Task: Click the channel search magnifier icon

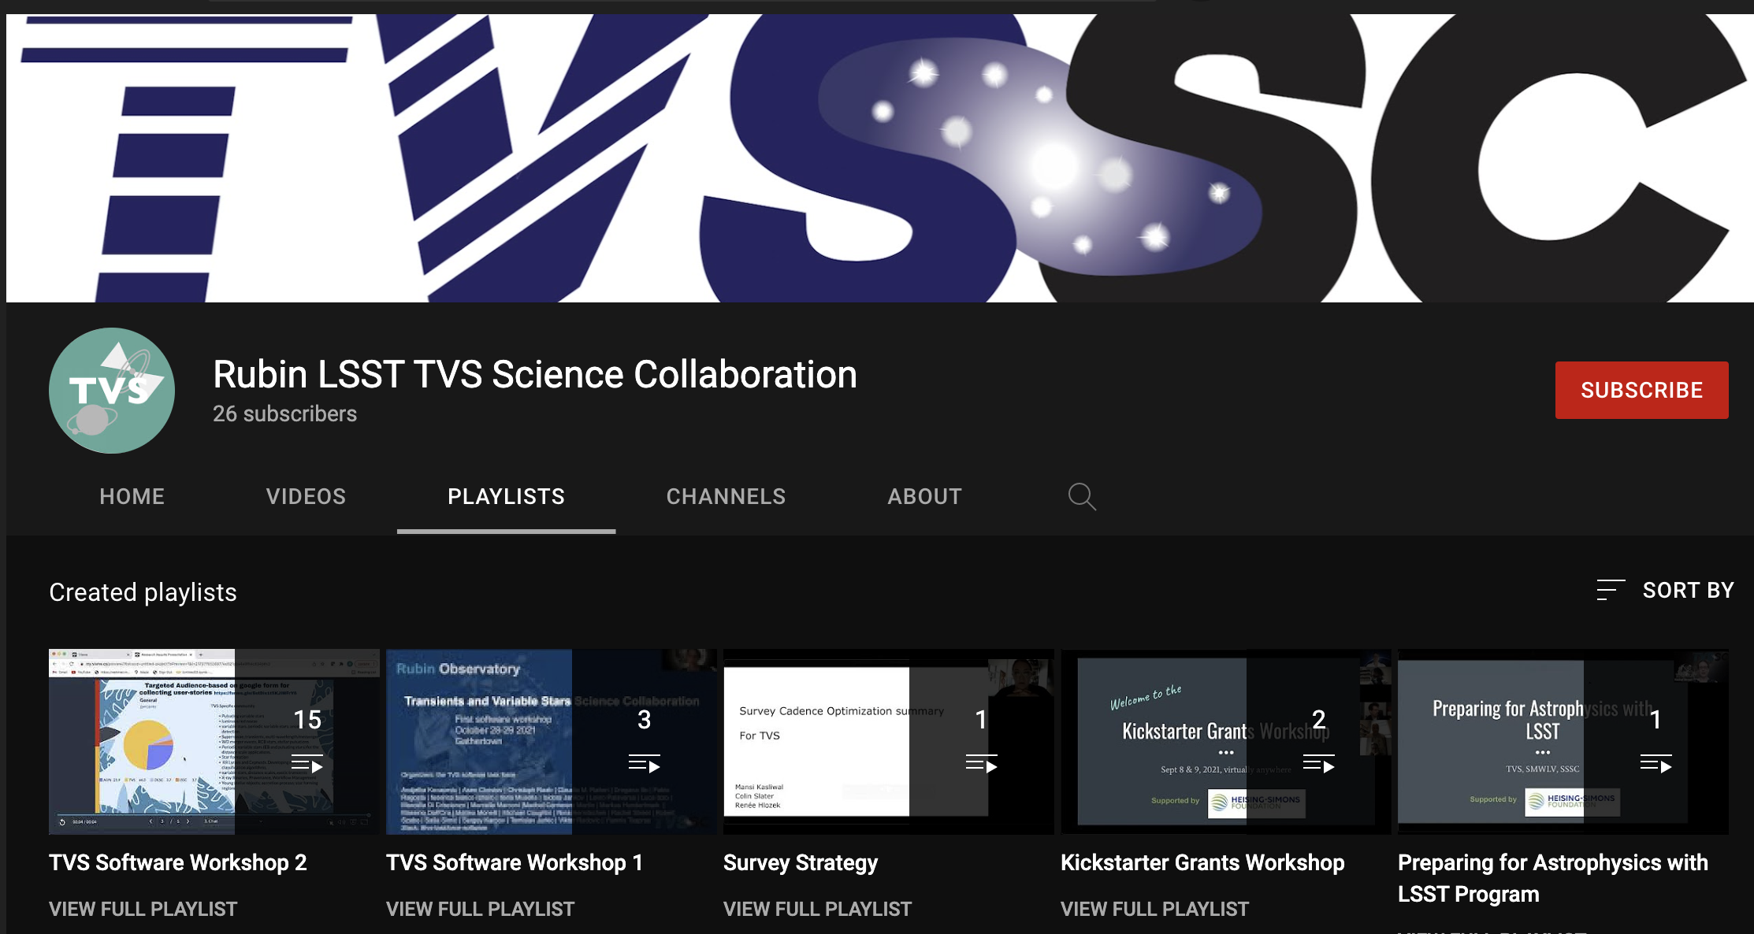Action: (1081, 496)
